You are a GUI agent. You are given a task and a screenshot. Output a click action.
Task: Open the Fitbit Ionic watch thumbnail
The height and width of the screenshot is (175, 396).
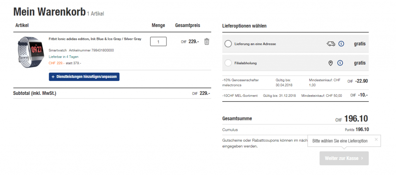(x=30, y=50)
